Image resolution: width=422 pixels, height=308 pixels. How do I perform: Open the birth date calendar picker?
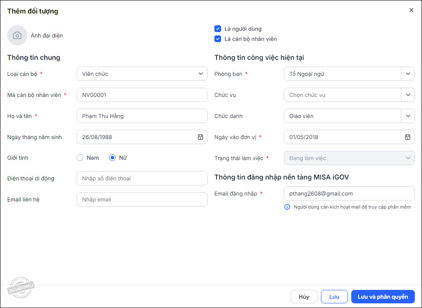[x=200, y=137]
